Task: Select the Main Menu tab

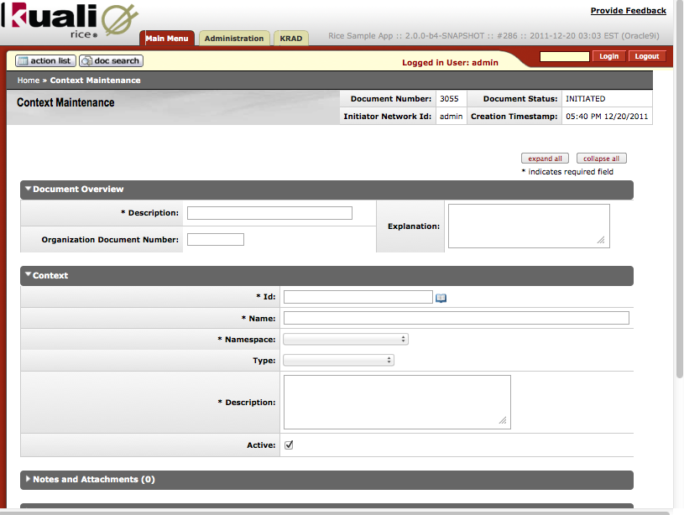Action: click(x=166, y=39)
